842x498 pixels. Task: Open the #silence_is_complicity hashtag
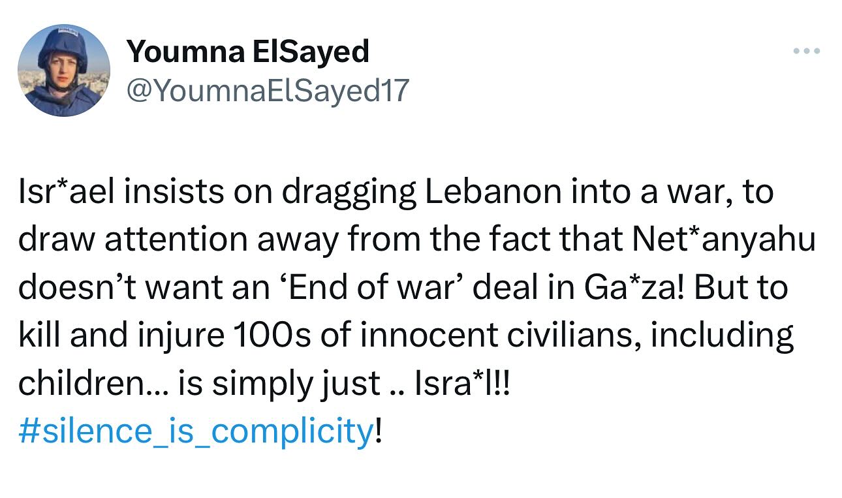click(x=195, y=431)
